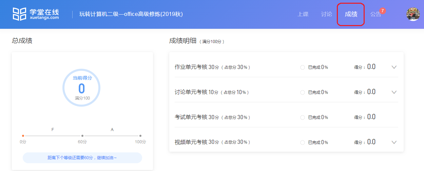Click the 60分 grade marker dot
This screenshot has width=424, height=171.
coord(82,136)
